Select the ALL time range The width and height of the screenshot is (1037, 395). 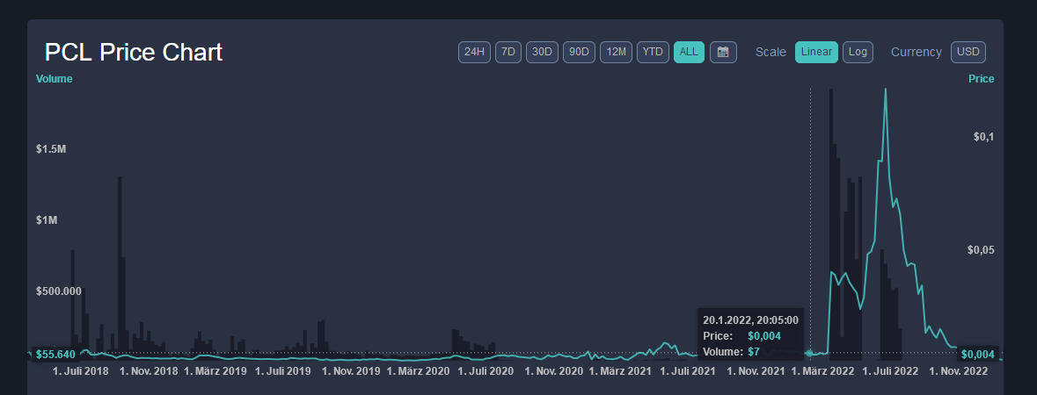[689, 52]
